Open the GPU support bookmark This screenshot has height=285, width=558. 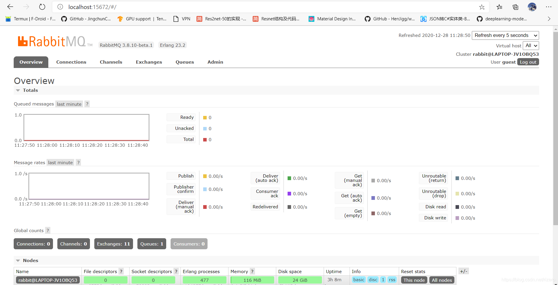tap(142, 19)
